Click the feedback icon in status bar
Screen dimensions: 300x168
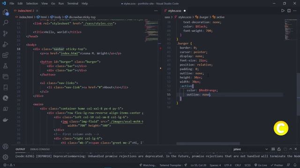(288, 165)
